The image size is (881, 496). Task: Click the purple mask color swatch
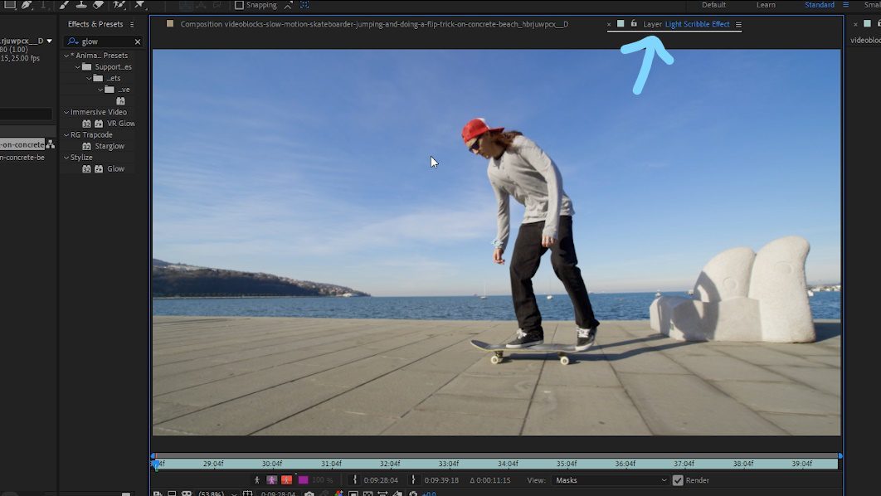(x=303, y=479)
